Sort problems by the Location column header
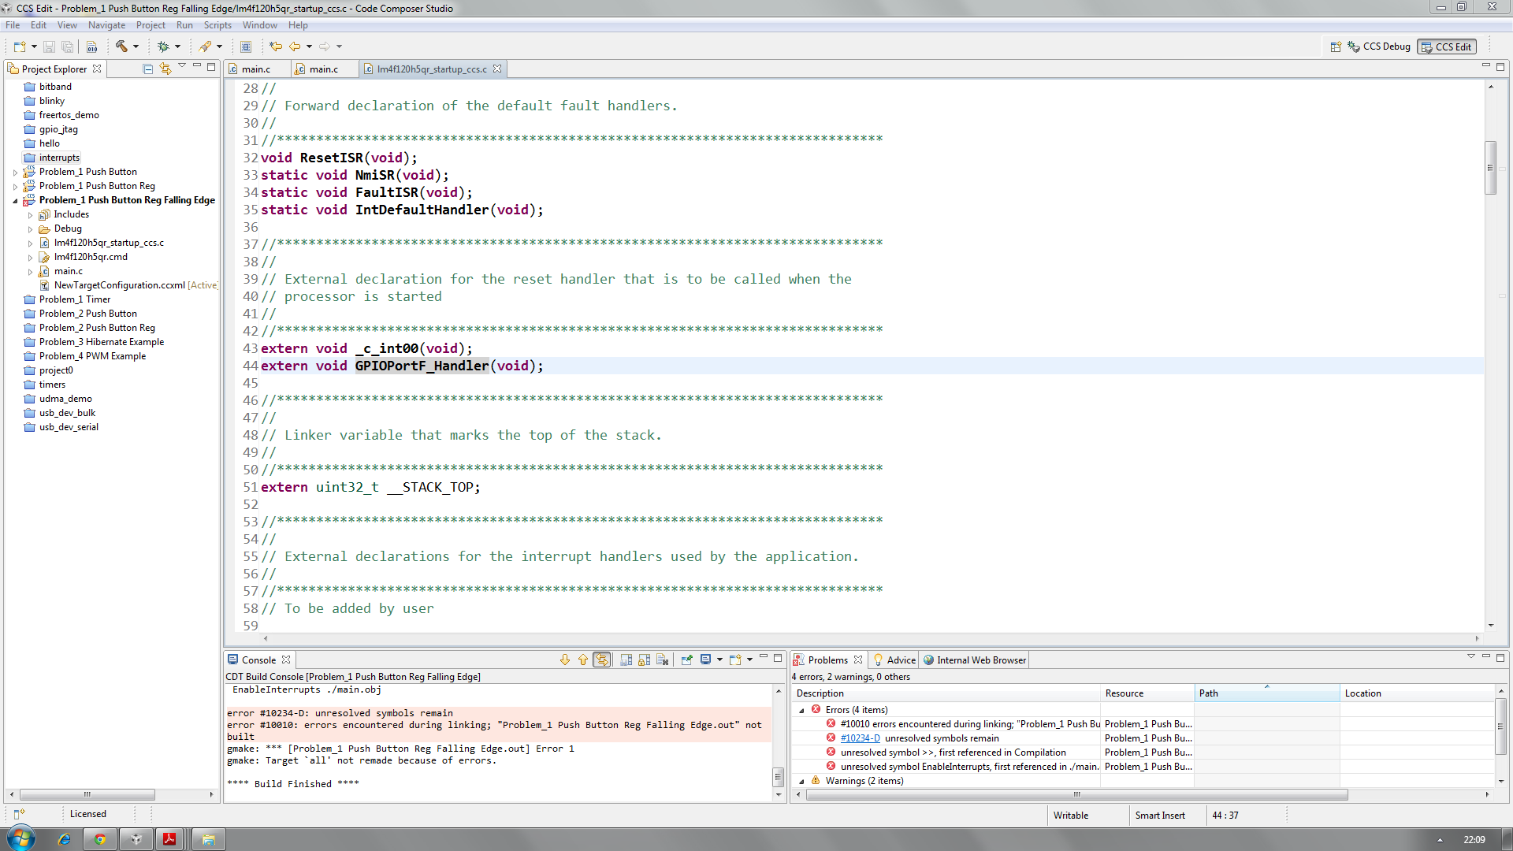Viewport: 1513px width, 851px height. (1417, 693)
